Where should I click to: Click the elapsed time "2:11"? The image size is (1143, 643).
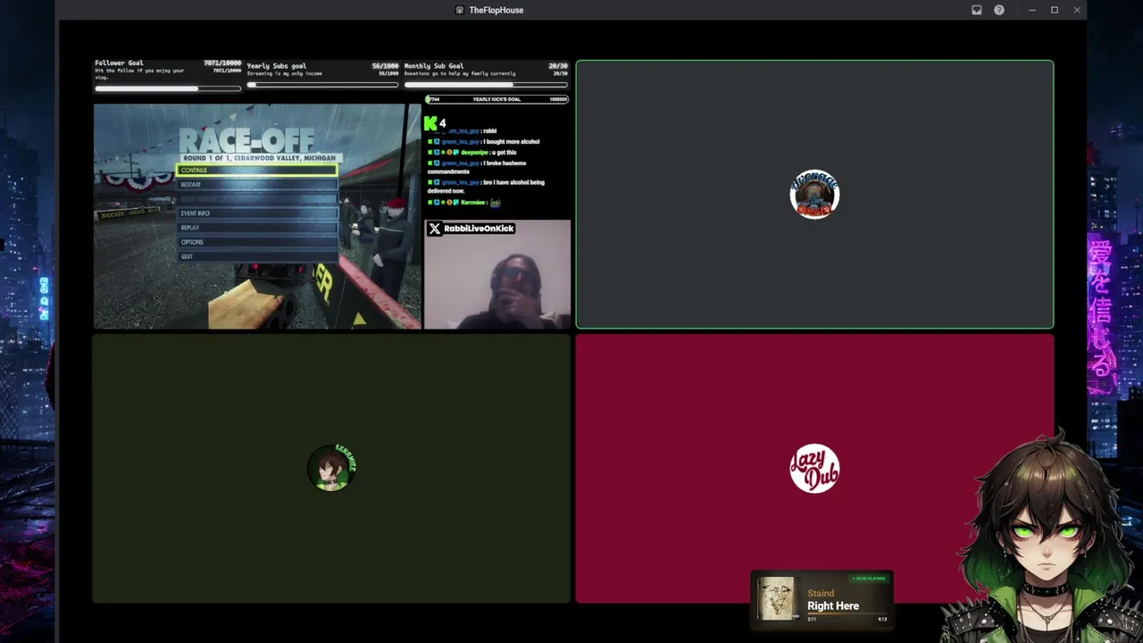point(812,619)
